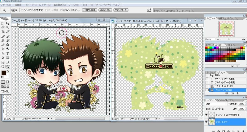This screenshot has width=247, height=132.
Task: Select the Rectangle shape tool
Action: point(8,58)
